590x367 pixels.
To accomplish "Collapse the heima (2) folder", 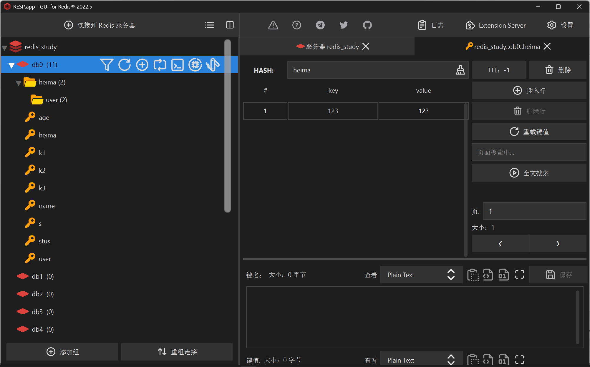I will tap(19, 83).
